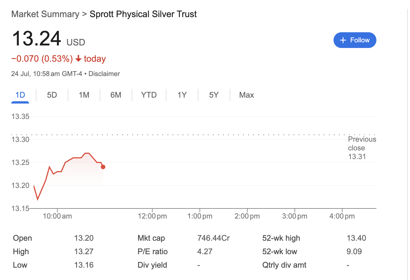
Task: Select the YTD range tab
Action: coord(149,95)
